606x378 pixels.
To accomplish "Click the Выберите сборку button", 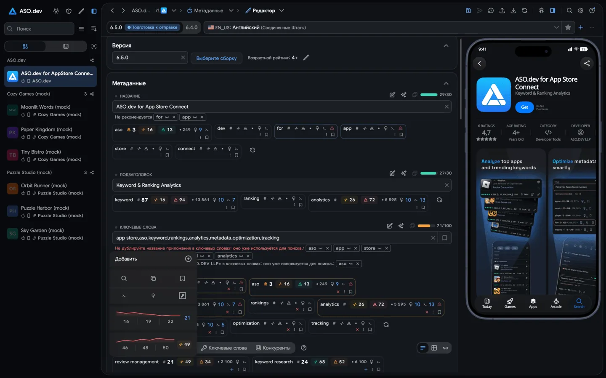I will (216, 58).
